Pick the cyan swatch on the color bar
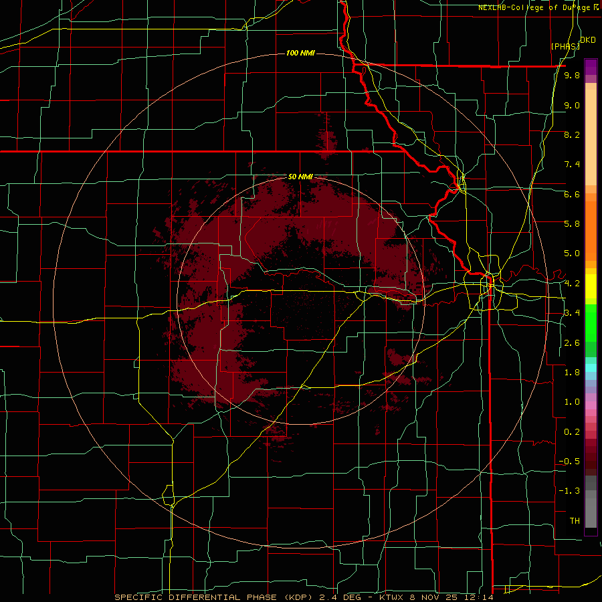The height and width of the screenshot is (602, 602). tap(591, 368)
